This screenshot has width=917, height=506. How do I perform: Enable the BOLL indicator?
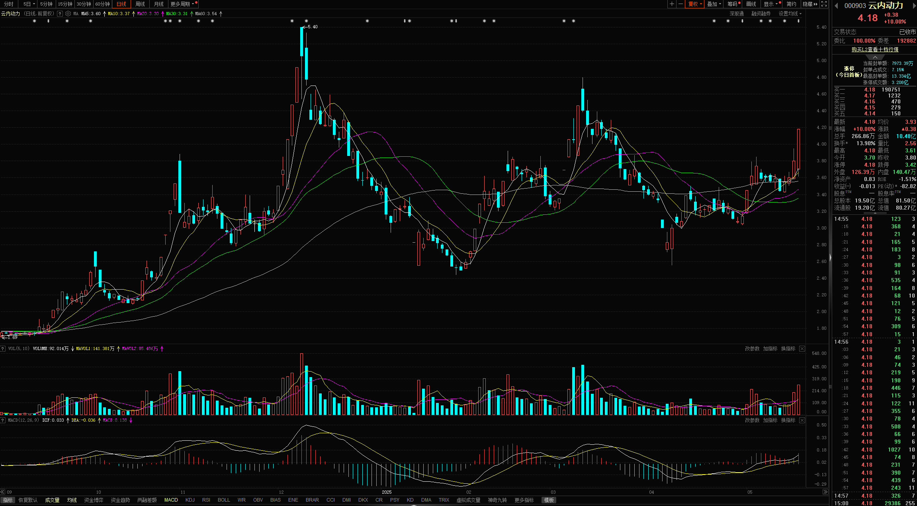tap(224, 500)
